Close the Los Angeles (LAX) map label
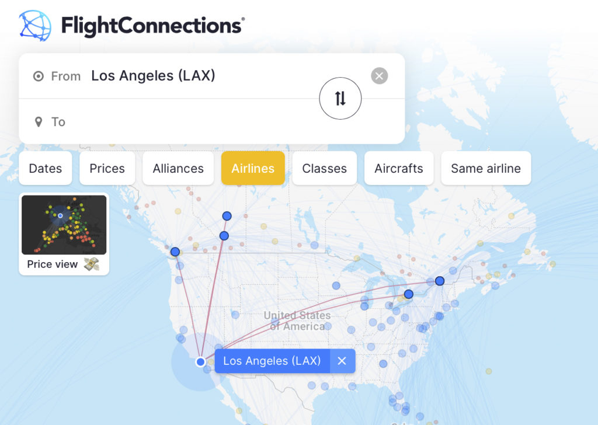 pyautogui.click(x=342, y=361)
